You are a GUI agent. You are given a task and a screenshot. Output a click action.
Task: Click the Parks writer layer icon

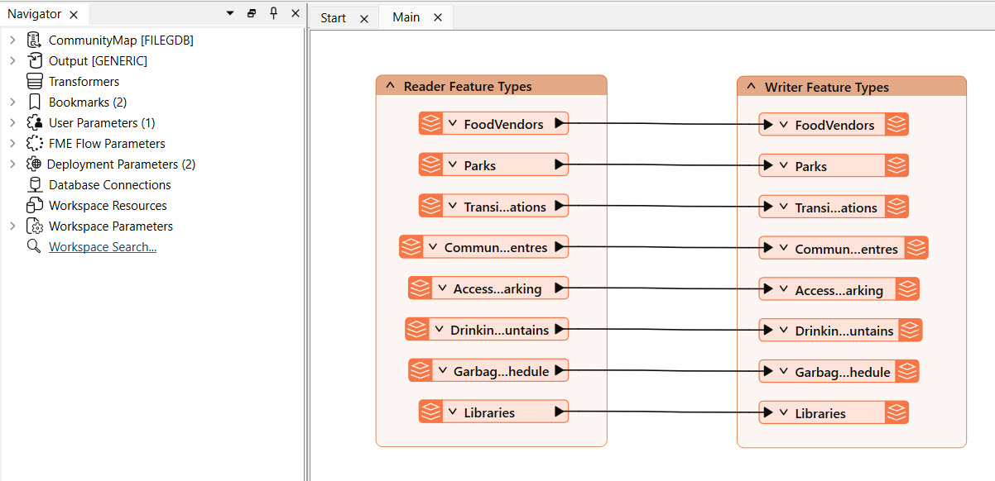pyautogui.click(x=896, y=166)
